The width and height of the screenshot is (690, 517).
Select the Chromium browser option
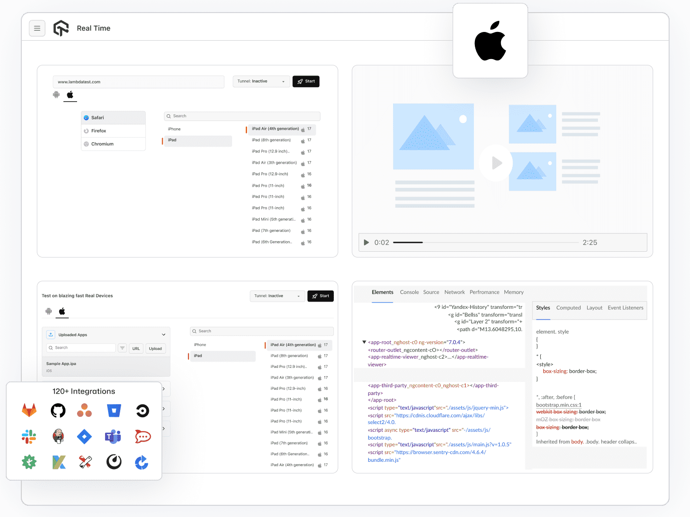pos(113,143)
